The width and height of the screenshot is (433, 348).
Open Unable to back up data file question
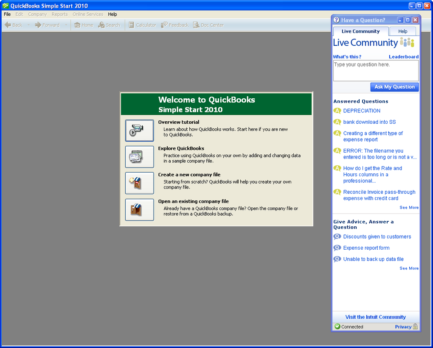(373, 259)
